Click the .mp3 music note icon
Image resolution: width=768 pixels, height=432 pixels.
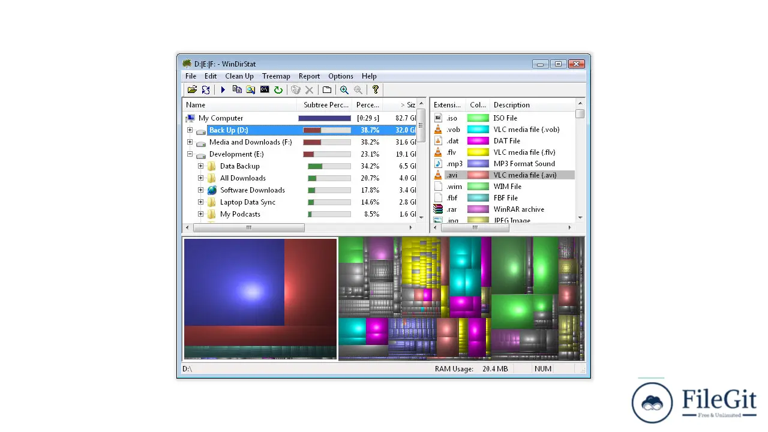pyautogui.click(x=438, y=164)
